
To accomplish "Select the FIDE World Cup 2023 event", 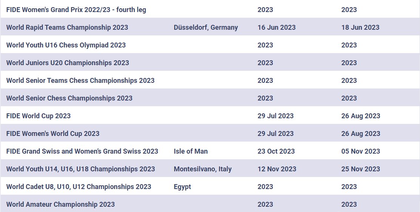I will click(x=38, y=116).
